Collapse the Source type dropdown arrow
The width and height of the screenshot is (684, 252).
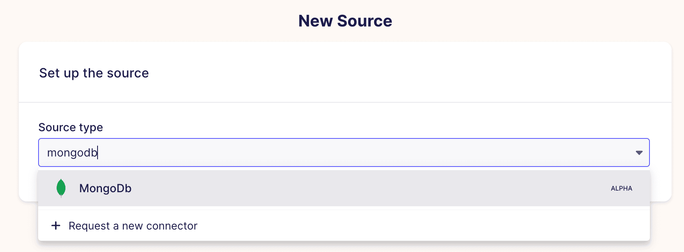[639, 153]
